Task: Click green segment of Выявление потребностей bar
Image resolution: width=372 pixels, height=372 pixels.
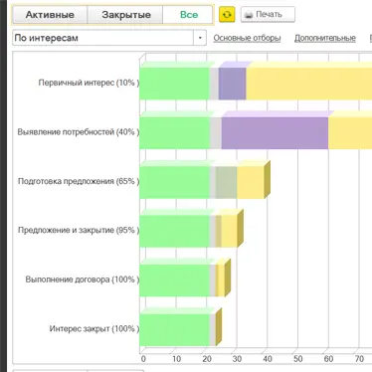Action: pos(175,133)
